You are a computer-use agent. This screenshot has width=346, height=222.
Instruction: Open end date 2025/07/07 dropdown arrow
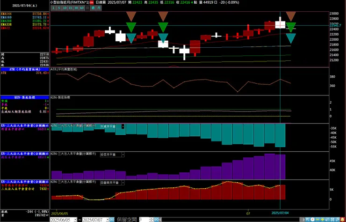(x=108, y=220)
